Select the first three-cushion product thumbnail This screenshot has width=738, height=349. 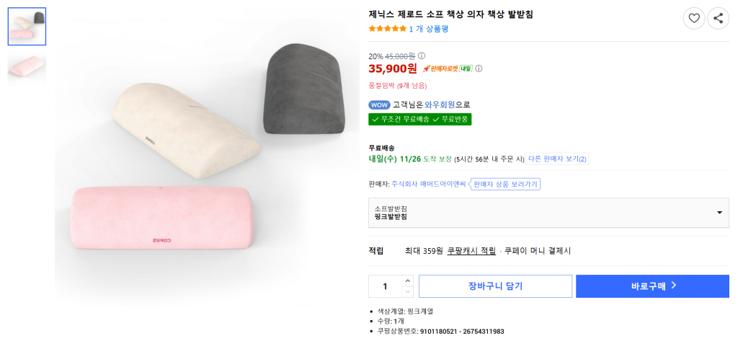(x=27, y=26)
